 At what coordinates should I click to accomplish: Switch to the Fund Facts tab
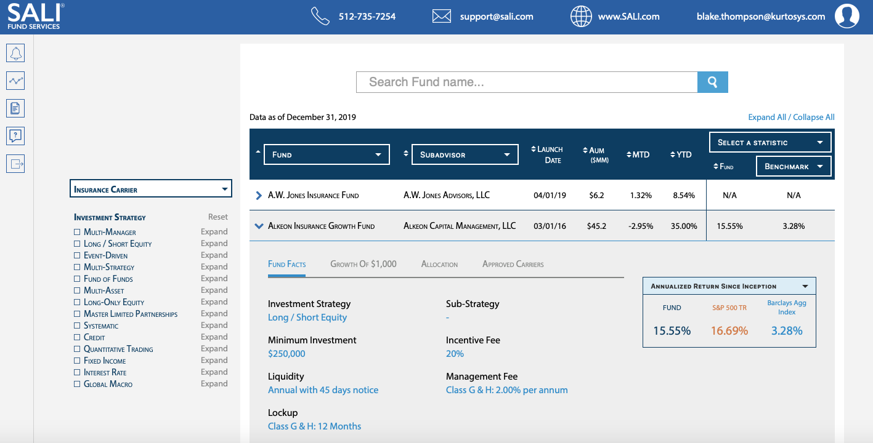click(287, 264)
